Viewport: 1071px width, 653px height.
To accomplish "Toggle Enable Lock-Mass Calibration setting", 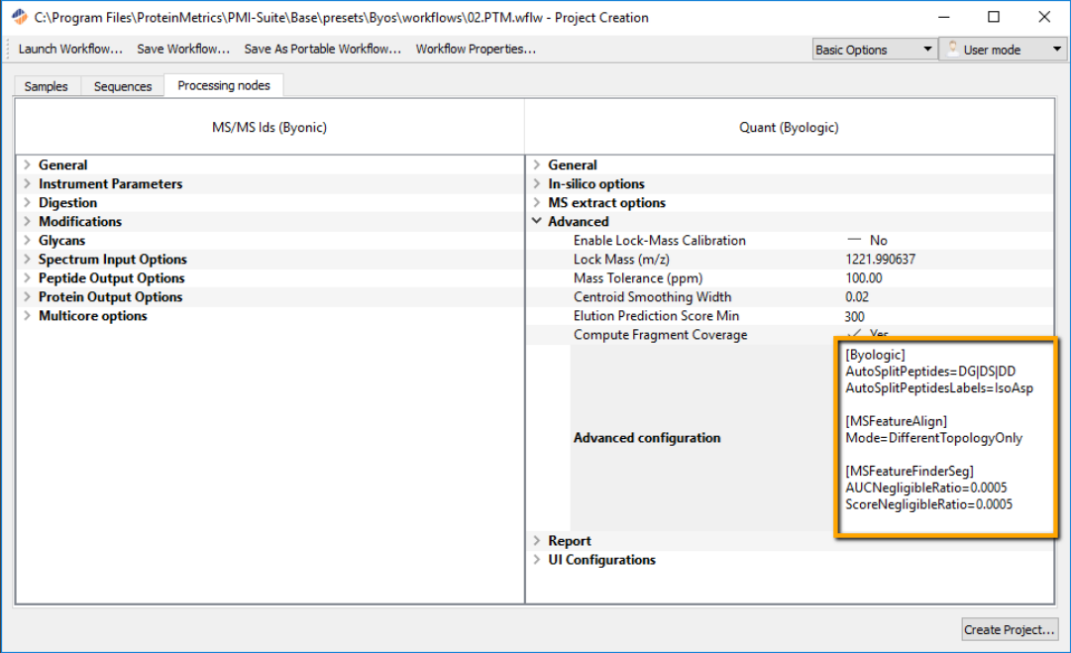I will [854, 240].
